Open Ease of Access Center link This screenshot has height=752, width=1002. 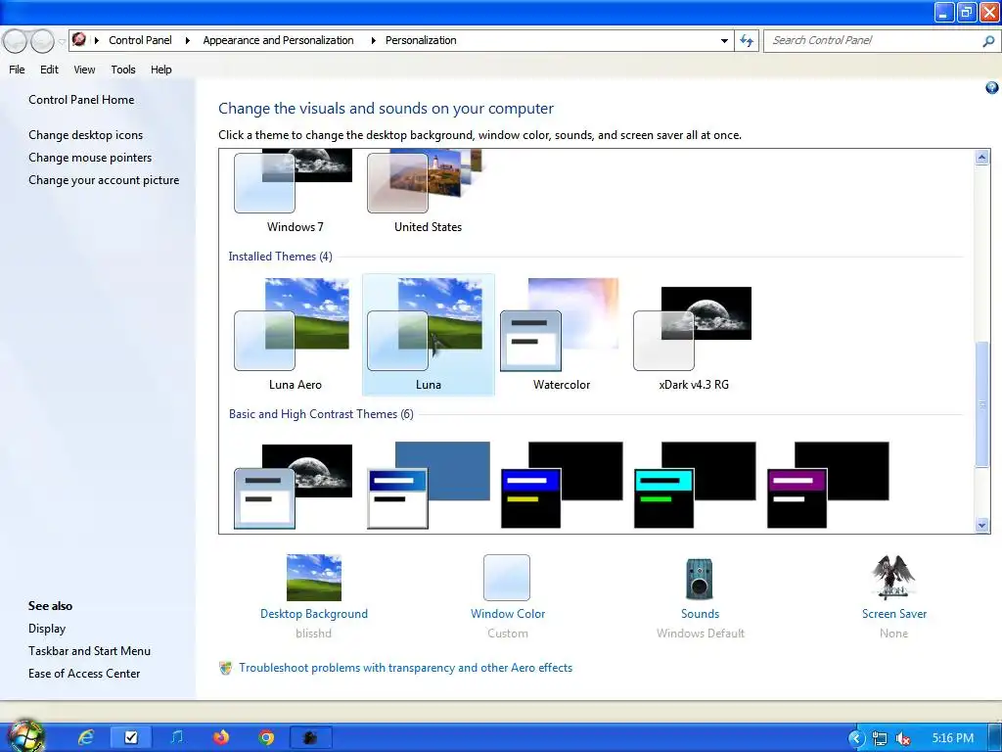(x=84, y=674)
